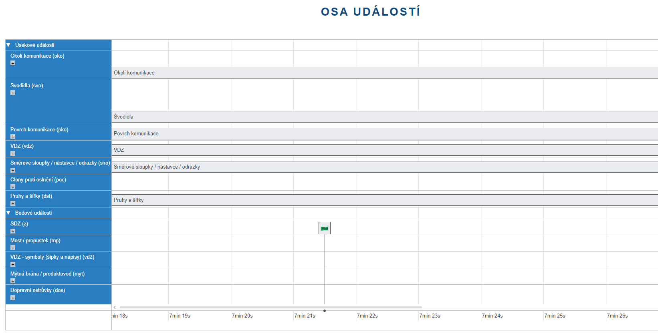Click the 7min 22s time axis label
Image resolution: width=658 pixels, height=336 pixels.
(367, 316)
